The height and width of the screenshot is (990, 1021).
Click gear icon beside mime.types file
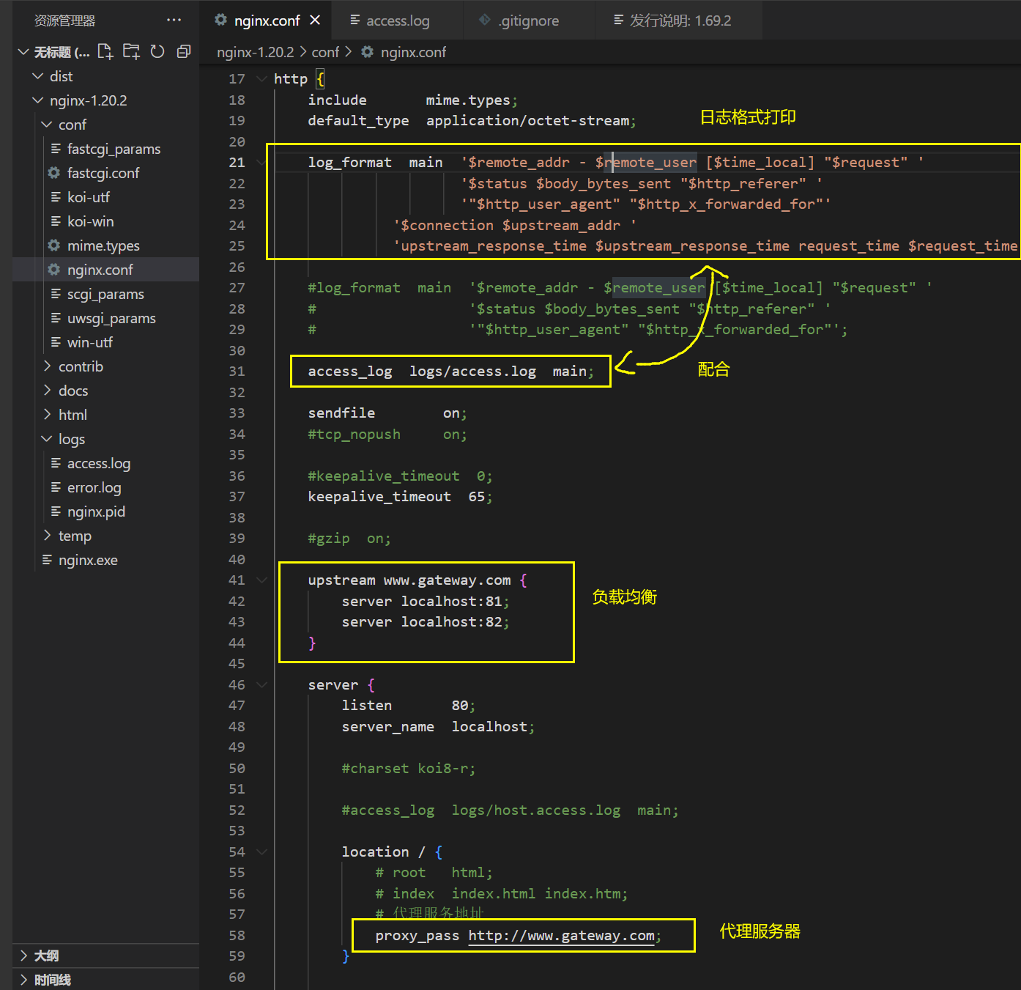(x=54, y=245)
